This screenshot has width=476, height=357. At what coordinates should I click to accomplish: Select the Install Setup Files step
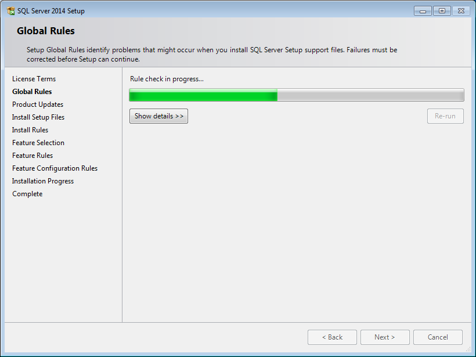pyautogui.click(x=38, y=117)
